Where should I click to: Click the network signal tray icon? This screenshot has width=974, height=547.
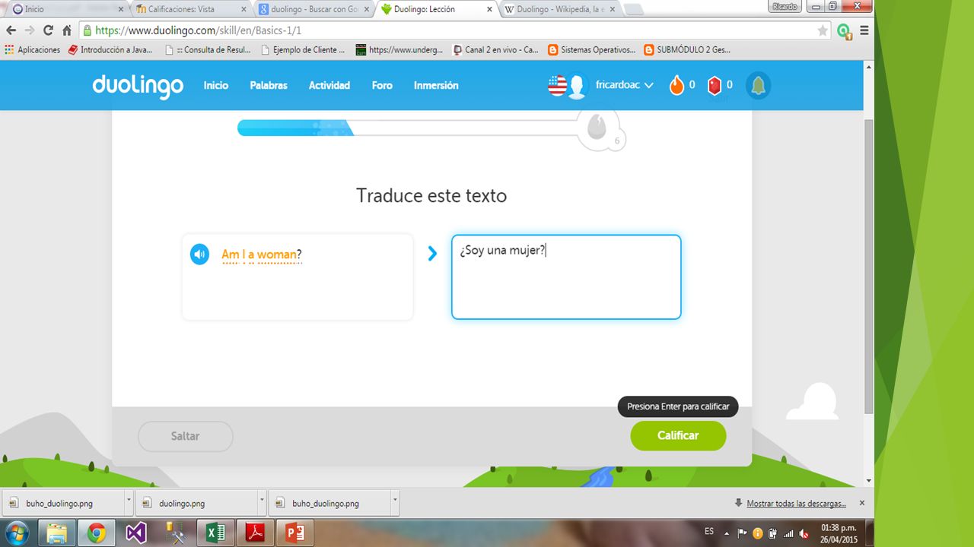788,533
